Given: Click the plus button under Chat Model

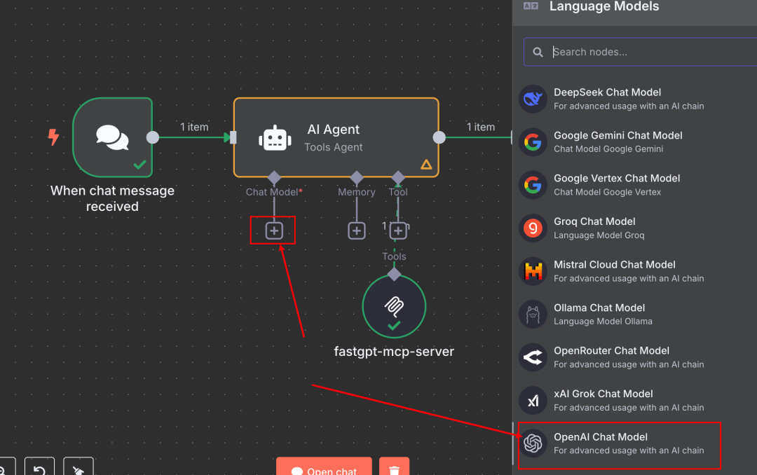Looking at the screenshot, I should (x=274, y=230).
